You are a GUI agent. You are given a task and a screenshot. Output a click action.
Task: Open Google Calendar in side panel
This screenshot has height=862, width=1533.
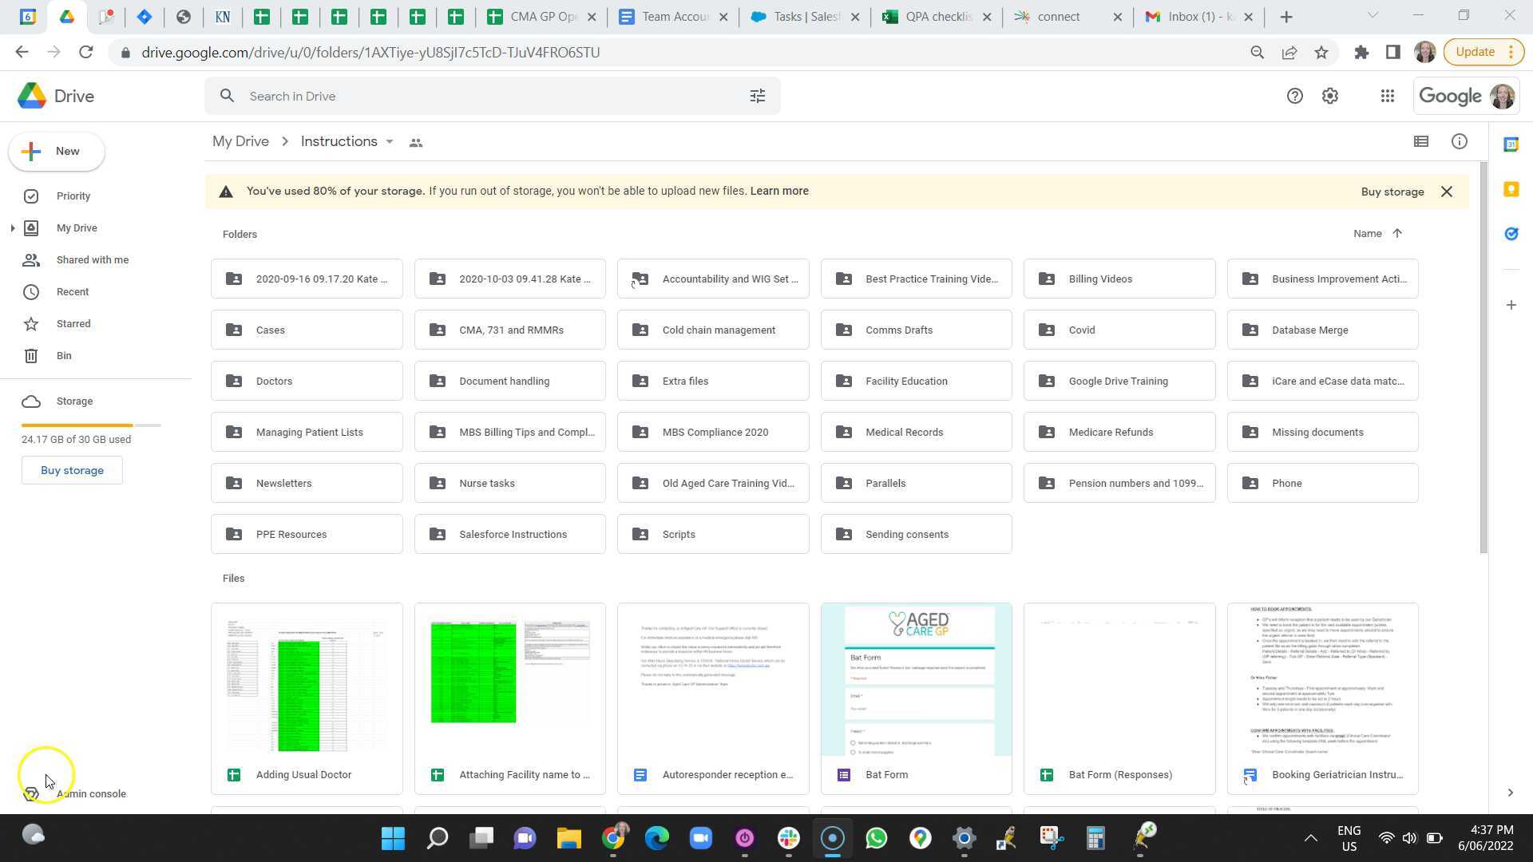pyautogui.click(x=1510, y=144)
